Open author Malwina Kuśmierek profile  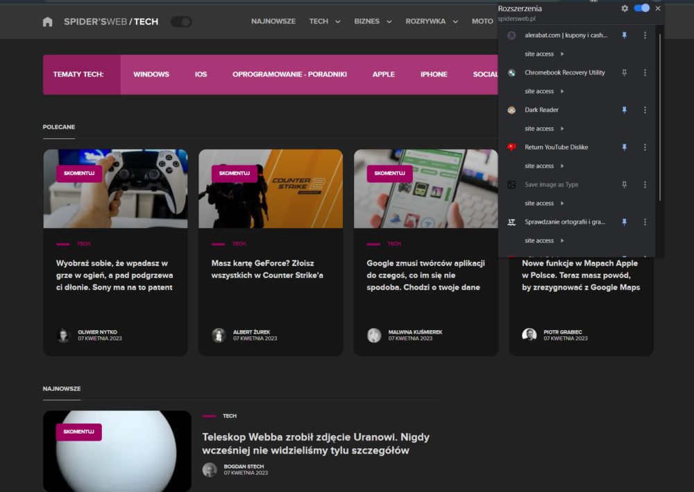pyautogui.click(x=415, y=332)
